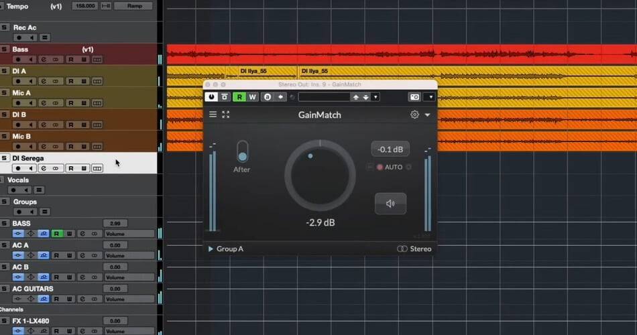Click the Tempo value 158.000
The image size is (637, 335).
85,6
